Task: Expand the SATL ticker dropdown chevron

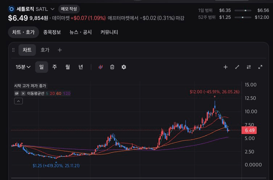Action: click(x=52, y=9)
